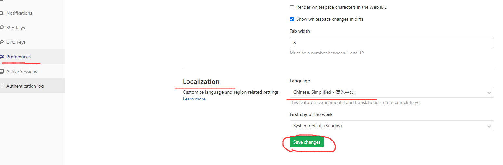
Task: Click the Notifications bell icon
Action: coord(1,13)
